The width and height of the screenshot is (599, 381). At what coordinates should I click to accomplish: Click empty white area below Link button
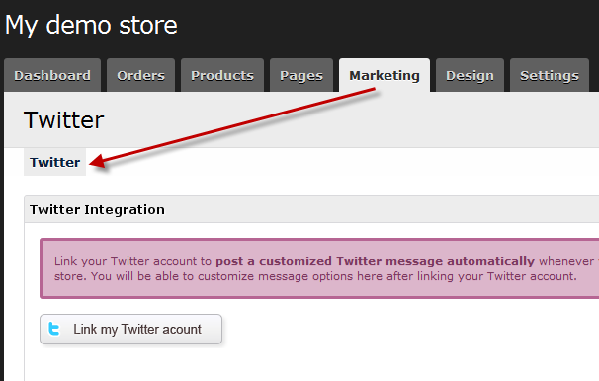pos(305,364)
